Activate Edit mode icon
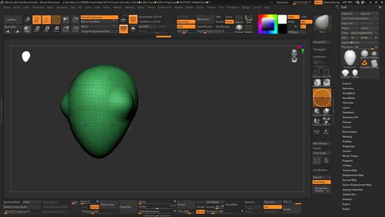 (37, 20)
